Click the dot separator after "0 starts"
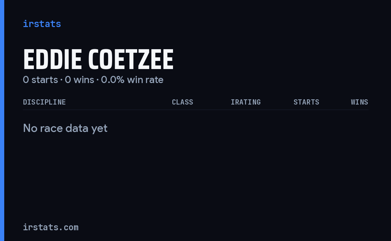391x241 pixels. [61, 80]
